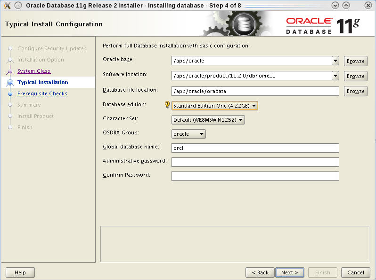Click the lightbulb hint icon beside Database edition
376x280 pixels.
[167, 105]
